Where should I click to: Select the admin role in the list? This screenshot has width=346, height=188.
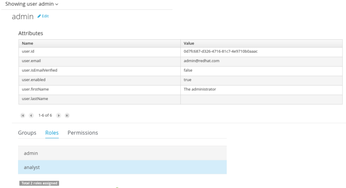[122, 153]
